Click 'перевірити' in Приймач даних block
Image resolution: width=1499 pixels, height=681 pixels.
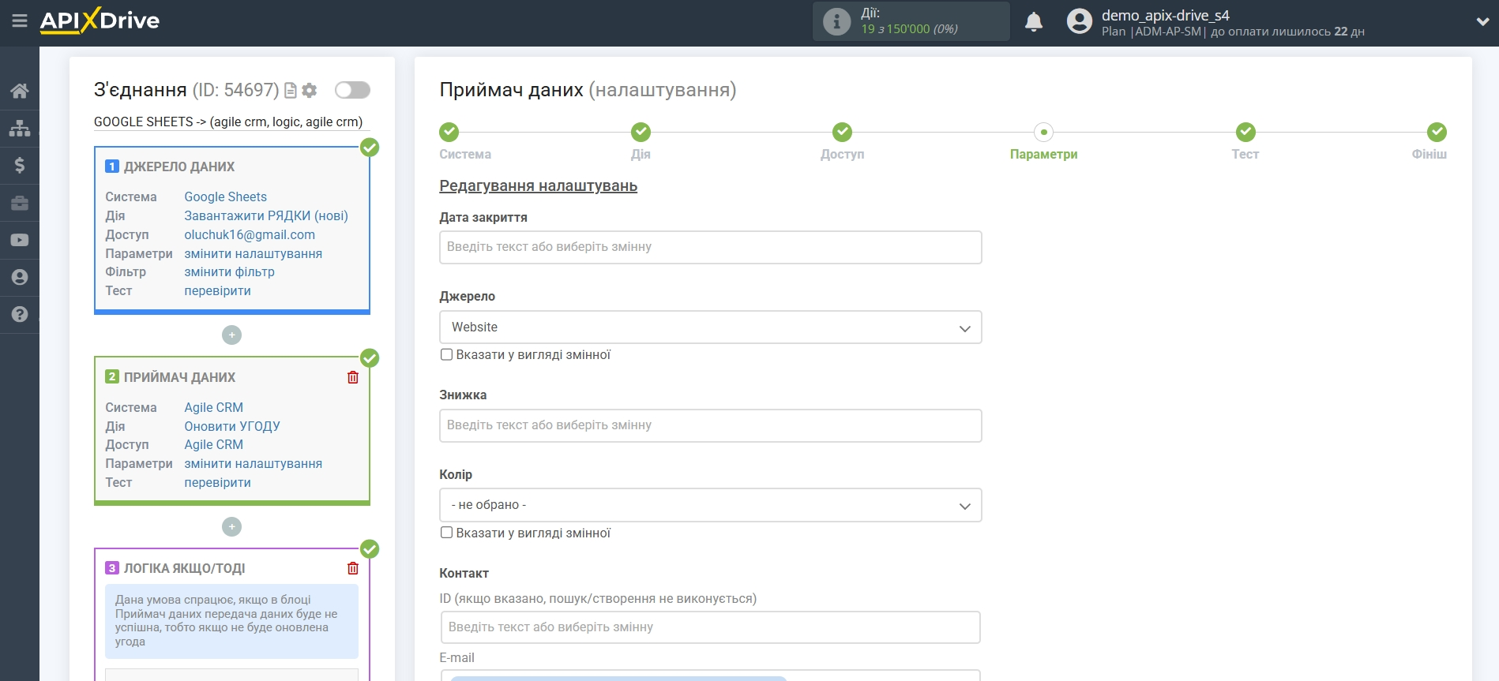[218, 483]
